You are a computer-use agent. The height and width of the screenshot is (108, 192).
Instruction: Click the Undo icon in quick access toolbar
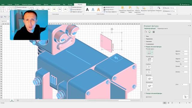tap(5, 17)
